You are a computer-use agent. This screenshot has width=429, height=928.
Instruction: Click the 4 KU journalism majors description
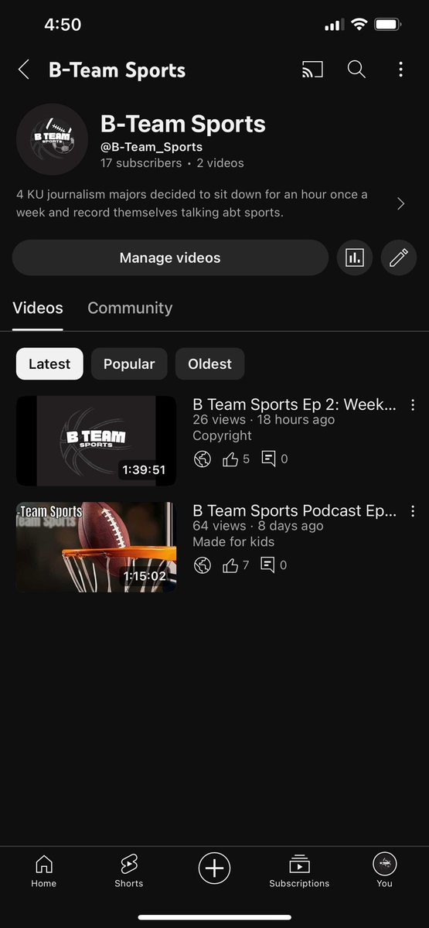[192, 203]
